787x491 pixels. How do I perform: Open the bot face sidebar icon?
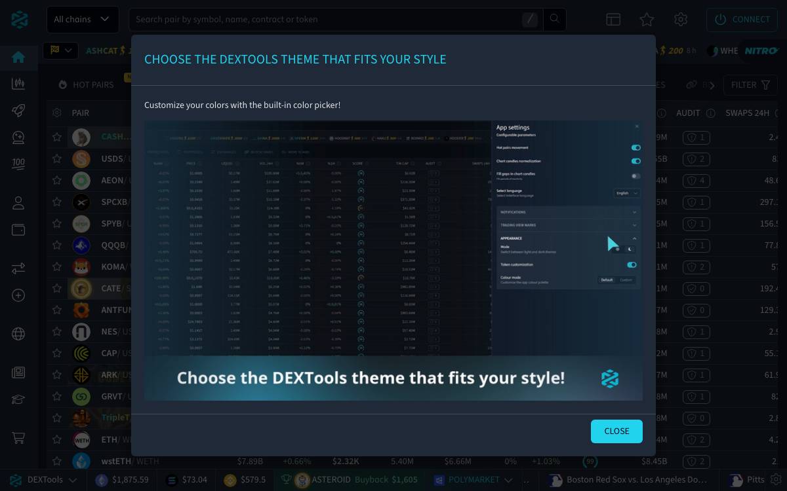point(18,137)
